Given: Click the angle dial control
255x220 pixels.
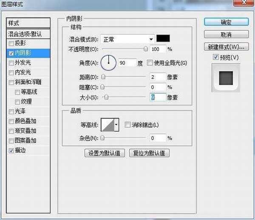Looking at the screenshot, I should 108,63.
